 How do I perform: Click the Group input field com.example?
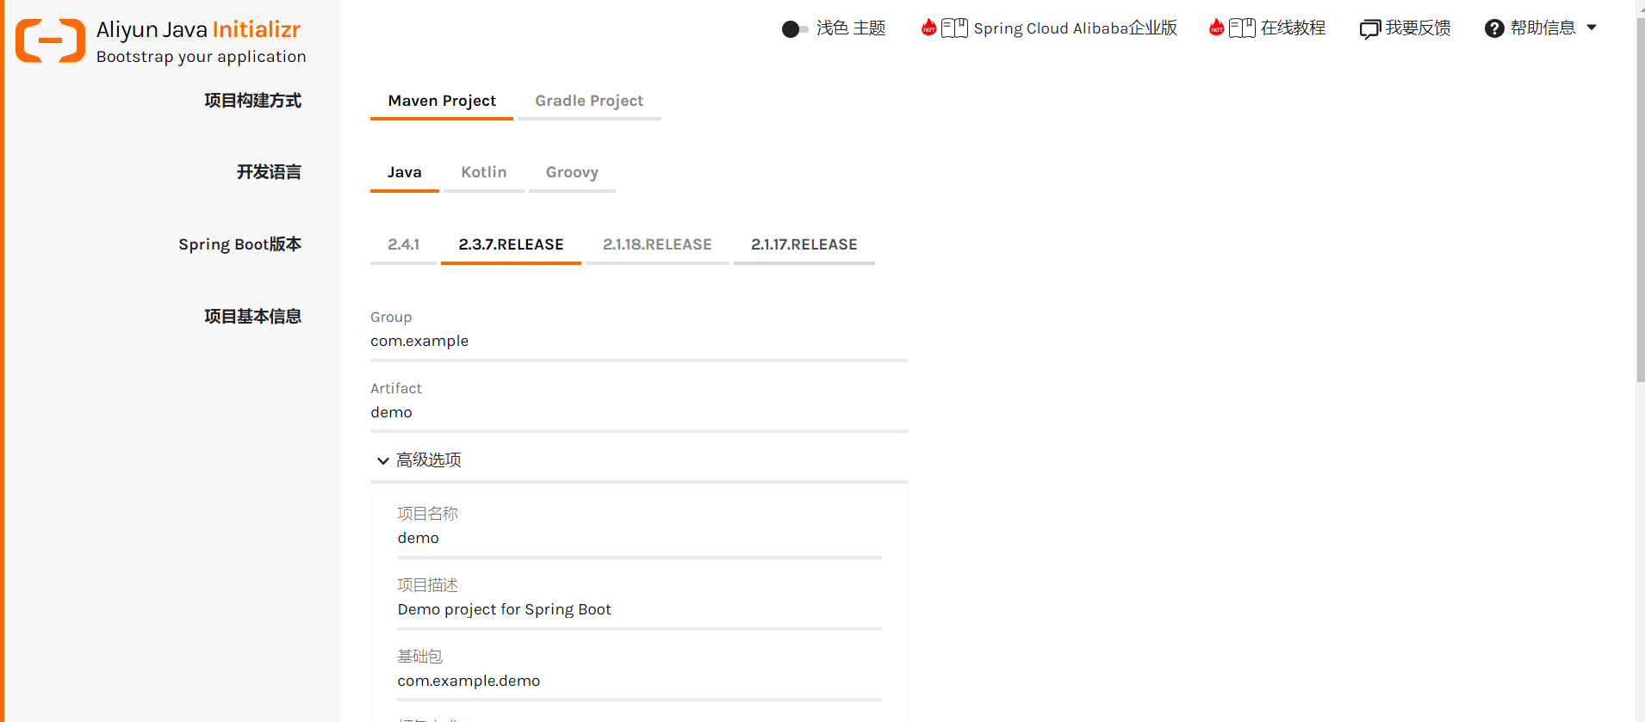coord(639,342)
